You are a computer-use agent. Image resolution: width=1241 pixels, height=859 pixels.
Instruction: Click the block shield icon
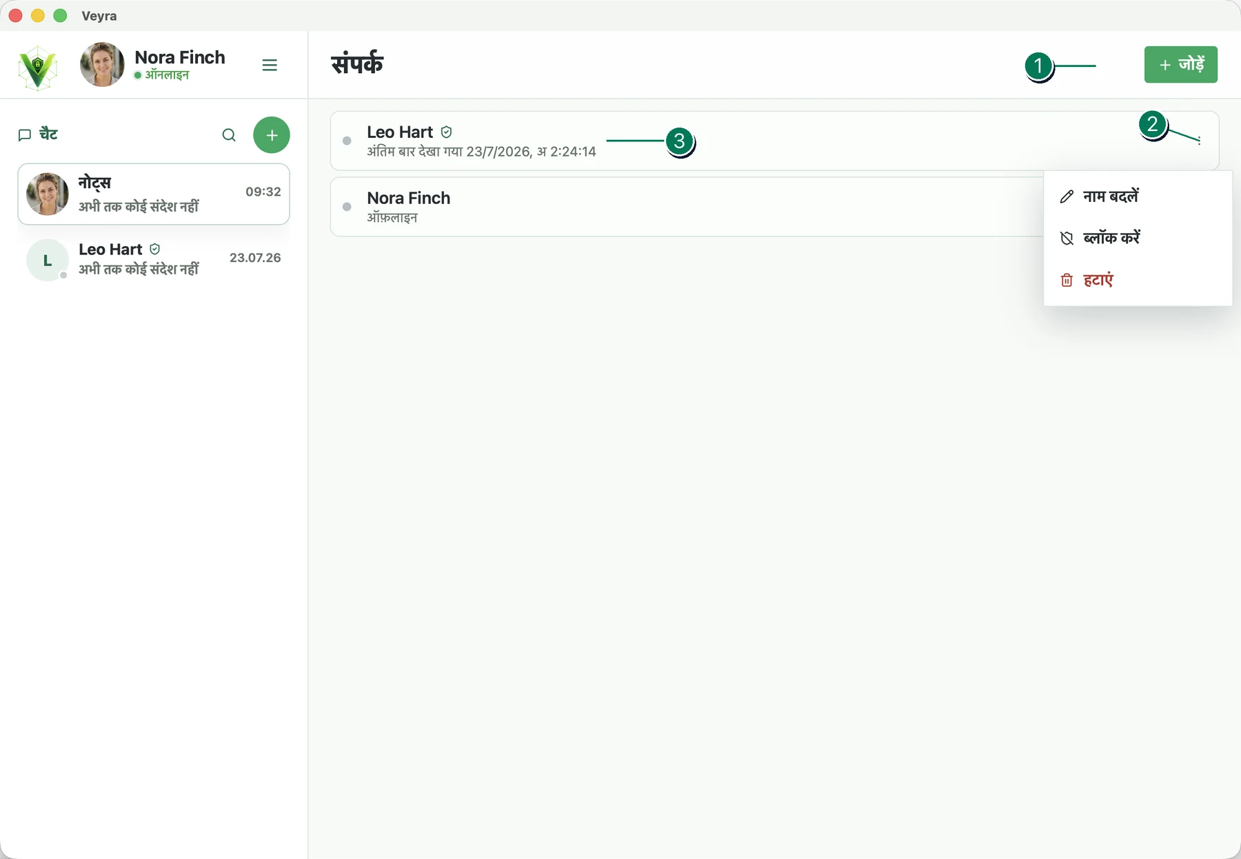tap(1067, 238)
